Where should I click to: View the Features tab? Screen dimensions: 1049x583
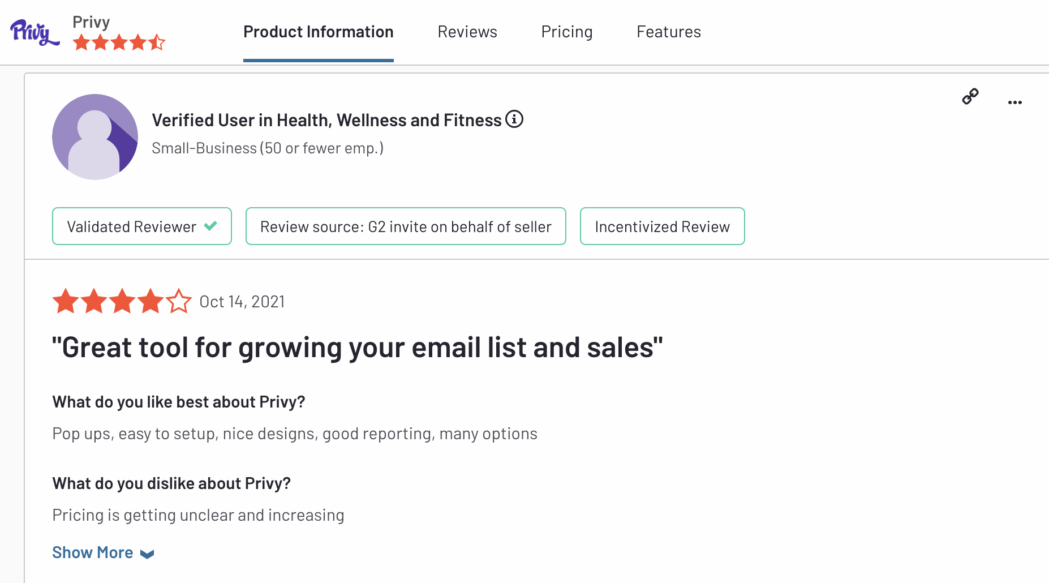tap(668, 32)
